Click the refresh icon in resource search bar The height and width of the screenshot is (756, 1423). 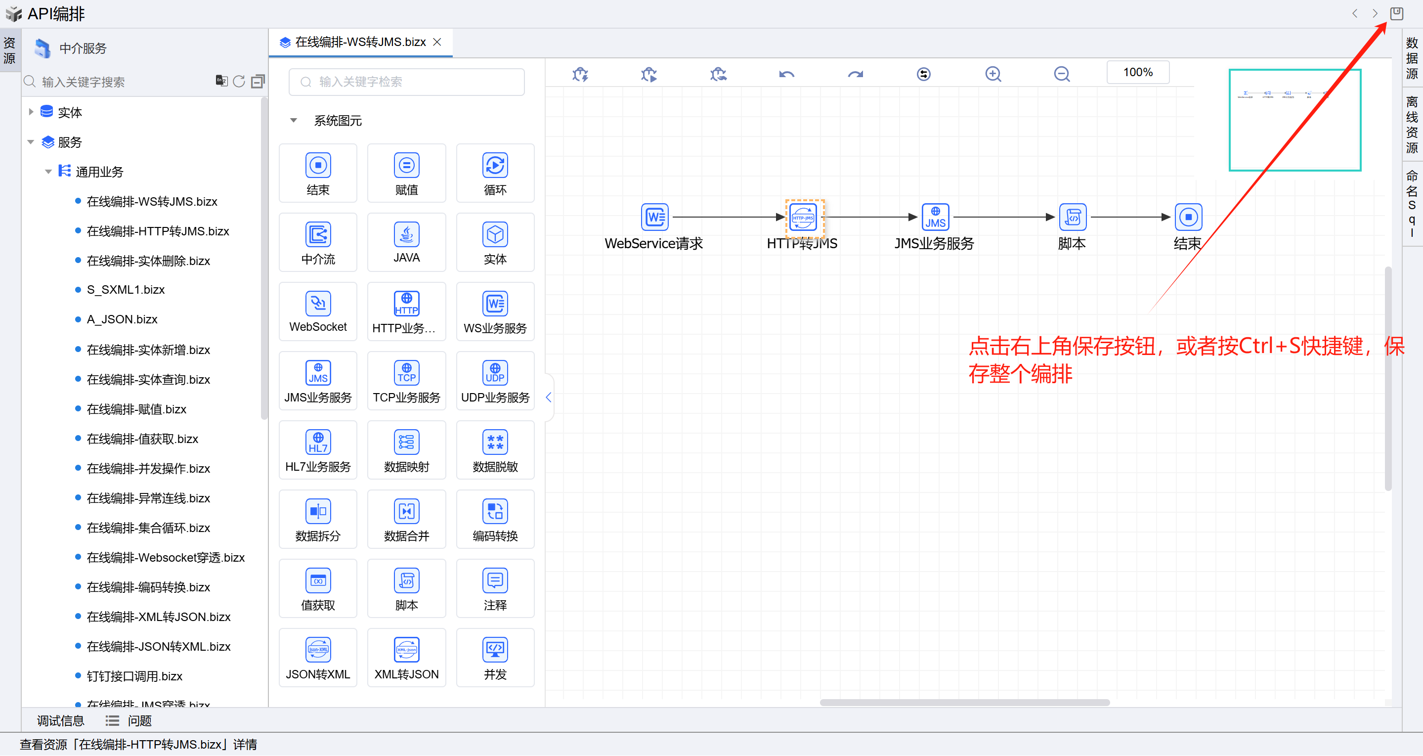pos(239,82)
